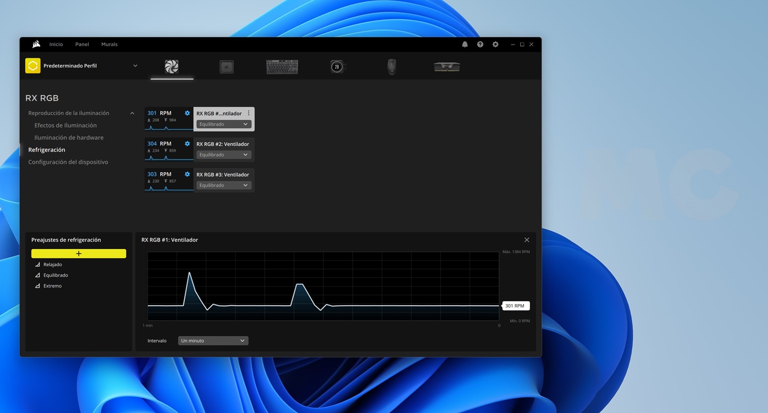Open three-dot menu for RX RGB #1 fan
The width and height of the screenshot is (768, 413).
(x=248, y=113)
